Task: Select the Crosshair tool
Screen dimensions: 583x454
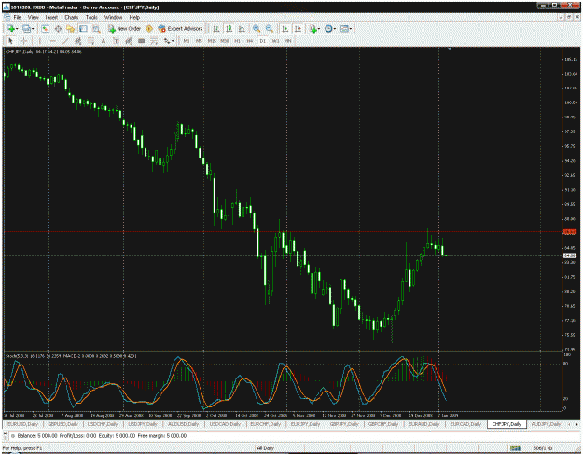Action: tap(24, 41)
